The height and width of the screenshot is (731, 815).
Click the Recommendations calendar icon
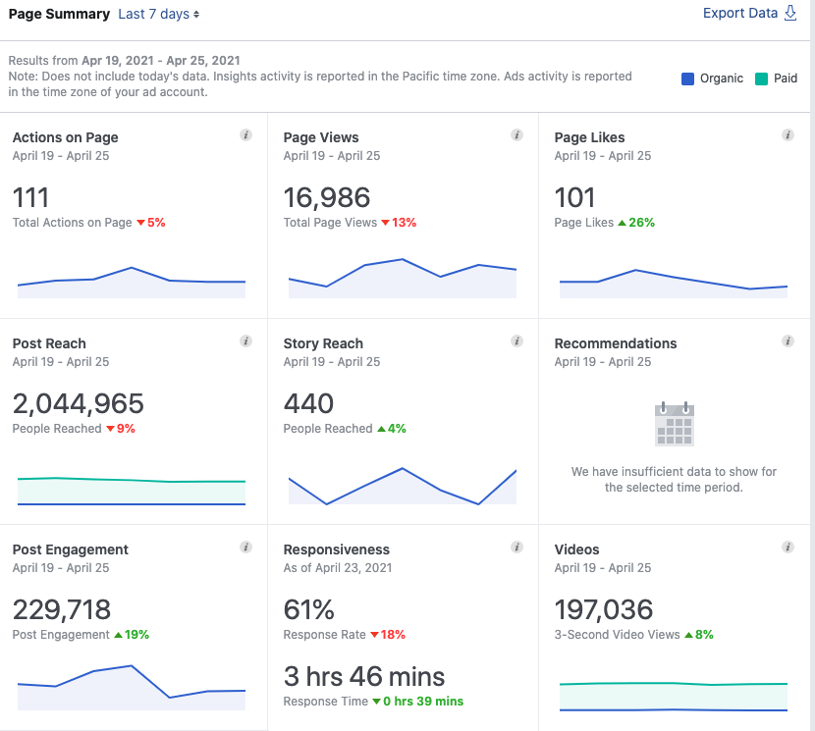[x=675, y=424]
